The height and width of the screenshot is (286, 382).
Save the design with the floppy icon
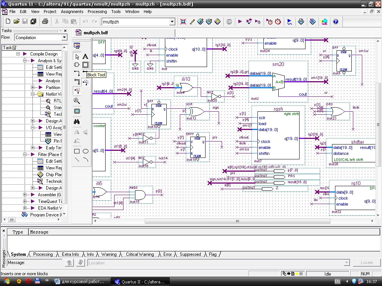point(25,21)
